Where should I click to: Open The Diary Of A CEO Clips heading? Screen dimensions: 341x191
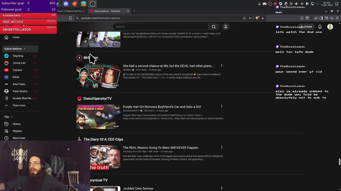tap(103, 139)
